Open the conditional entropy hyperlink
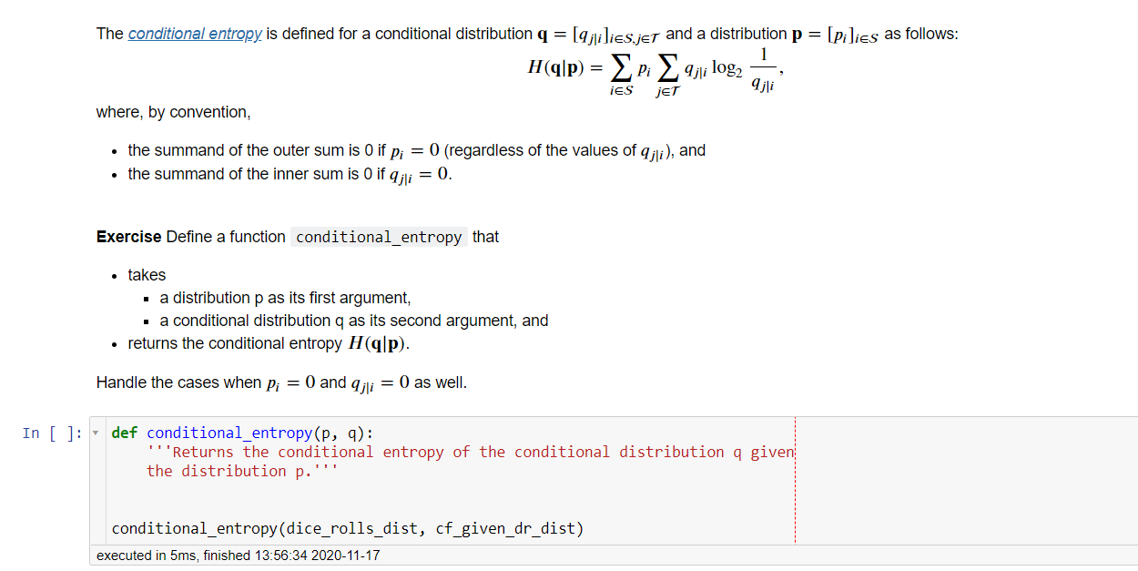The image size is (1138, 571). pos(193,34)
